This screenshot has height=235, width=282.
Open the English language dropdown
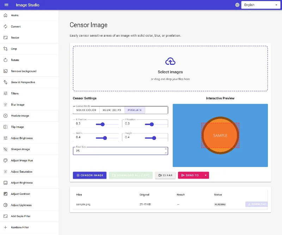(x=260, y=5)
